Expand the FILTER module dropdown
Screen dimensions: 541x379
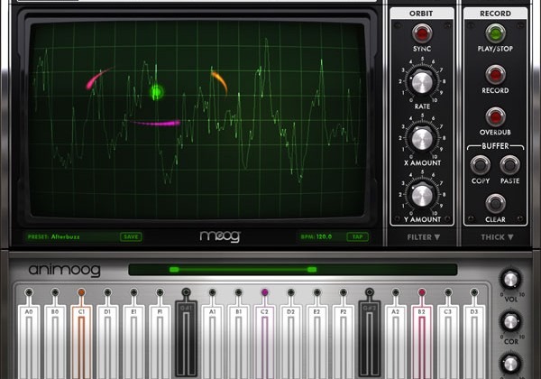(424, 237)
